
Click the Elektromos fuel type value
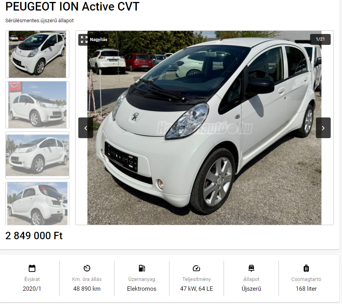142,289
